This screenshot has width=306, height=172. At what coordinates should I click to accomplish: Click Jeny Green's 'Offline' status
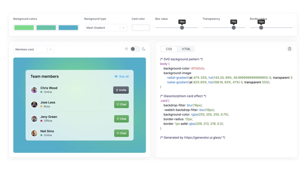(48, 121)
